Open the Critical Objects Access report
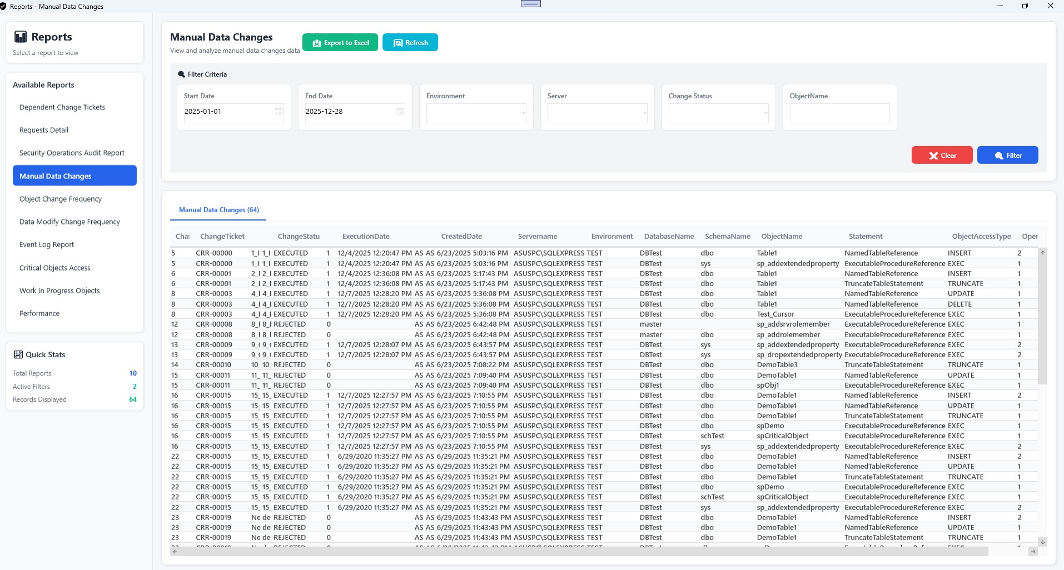The image size is (1064, 570). coord(54,268)
